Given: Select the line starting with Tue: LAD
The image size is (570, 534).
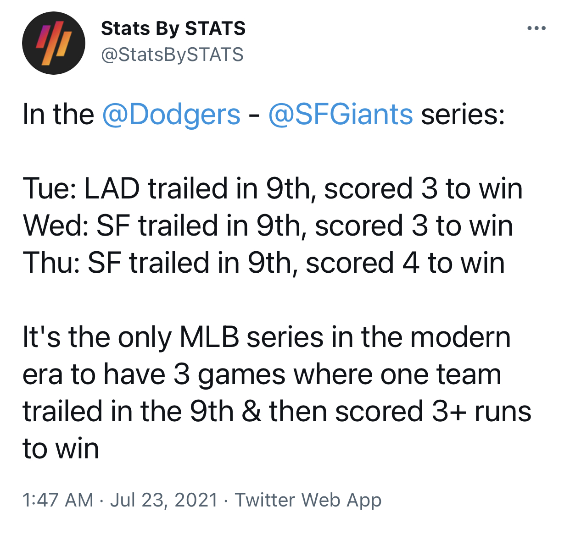Looking at the screenshot, I should click(273, 188).
